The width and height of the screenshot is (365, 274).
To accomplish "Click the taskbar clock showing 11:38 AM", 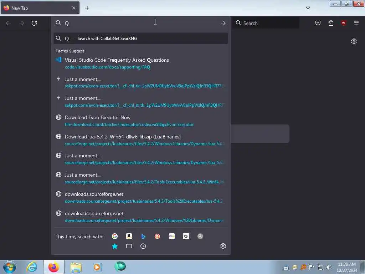I will (x=347, y=267).
